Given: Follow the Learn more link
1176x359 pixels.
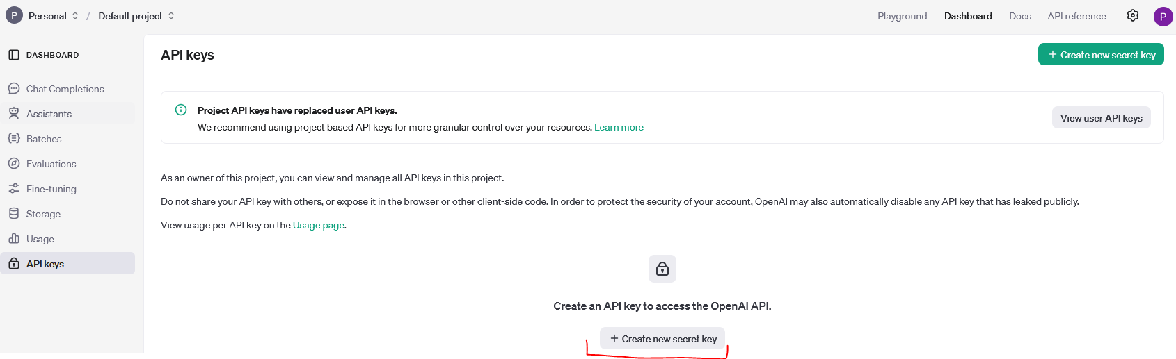Looking at the screenshot, I should coord(619,128).
